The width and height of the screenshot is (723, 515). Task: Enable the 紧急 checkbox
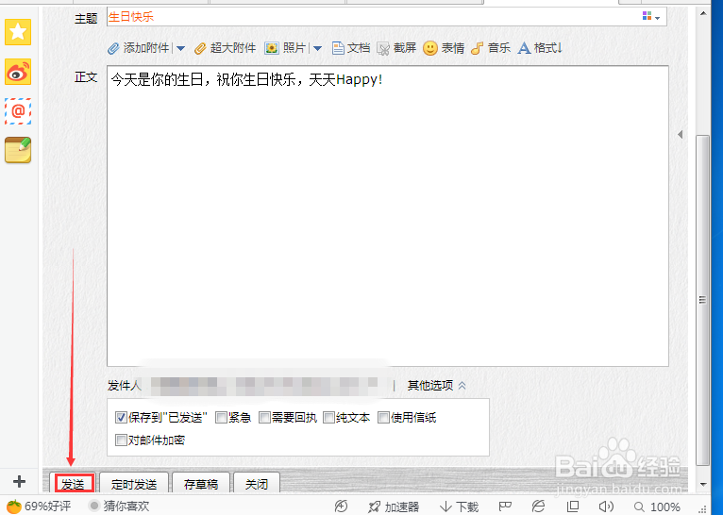point(221,418)
